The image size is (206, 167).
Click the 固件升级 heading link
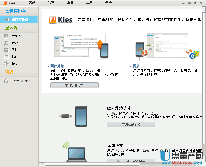[57, 66]
